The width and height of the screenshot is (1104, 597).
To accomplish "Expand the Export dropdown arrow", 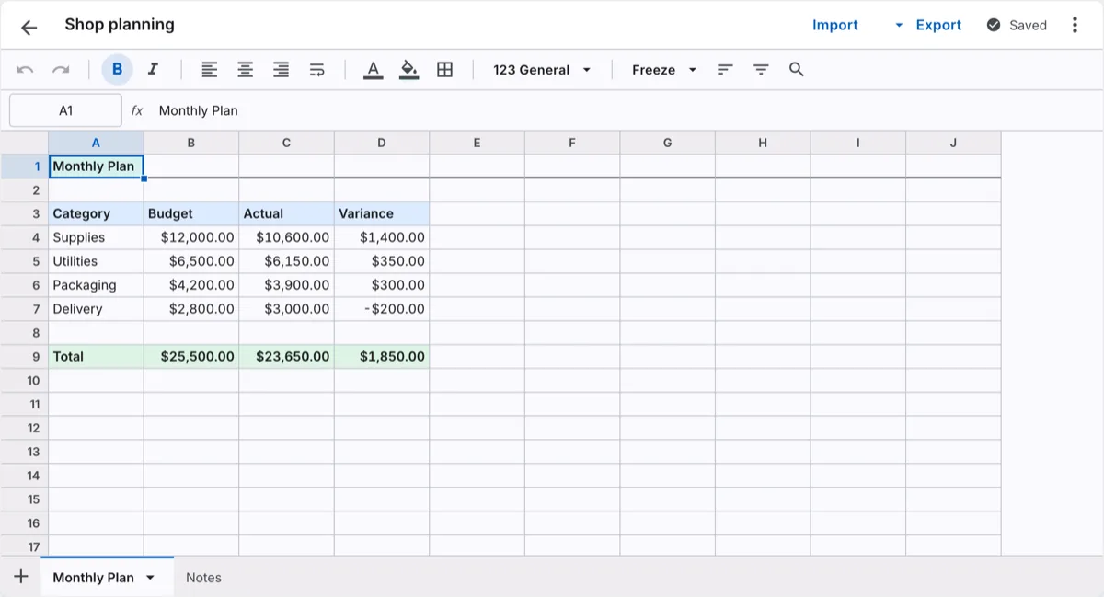I will (899, 26).
